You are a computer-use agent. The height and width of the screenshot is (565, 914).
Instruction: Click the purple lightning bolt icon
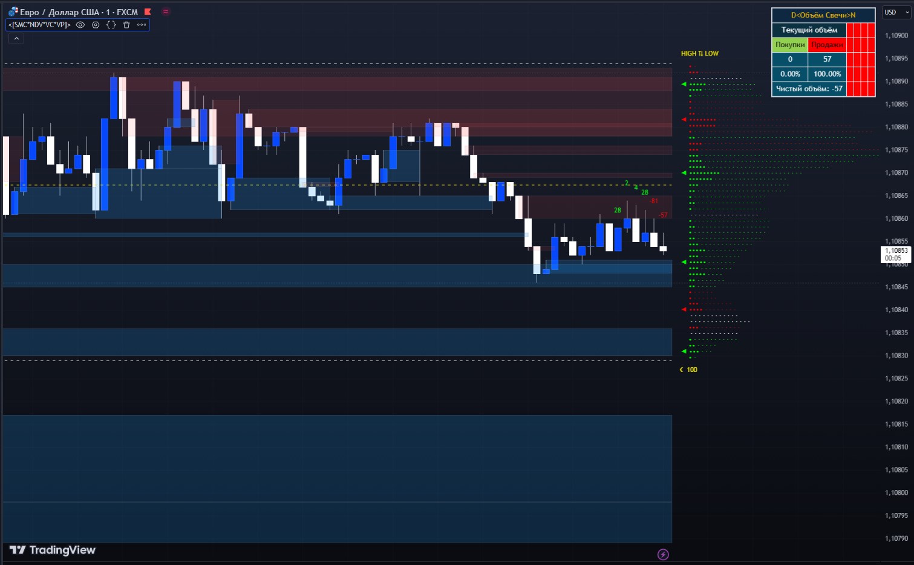coord(663,554)
